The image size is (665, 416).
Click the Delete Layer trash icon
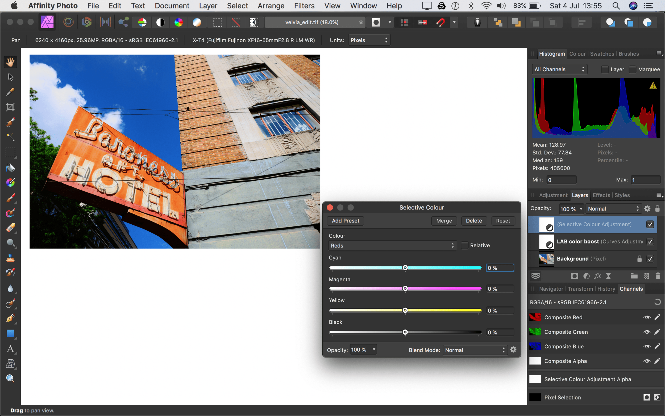pos(658,276)
